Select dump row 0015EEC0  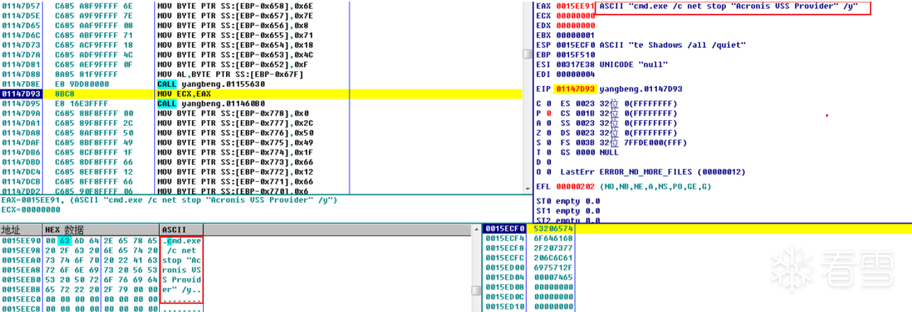(102, 300)
